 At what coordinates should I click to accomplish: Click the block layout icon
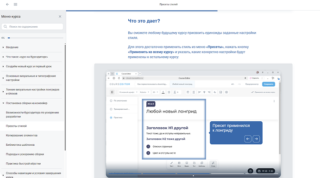[220, 92]
